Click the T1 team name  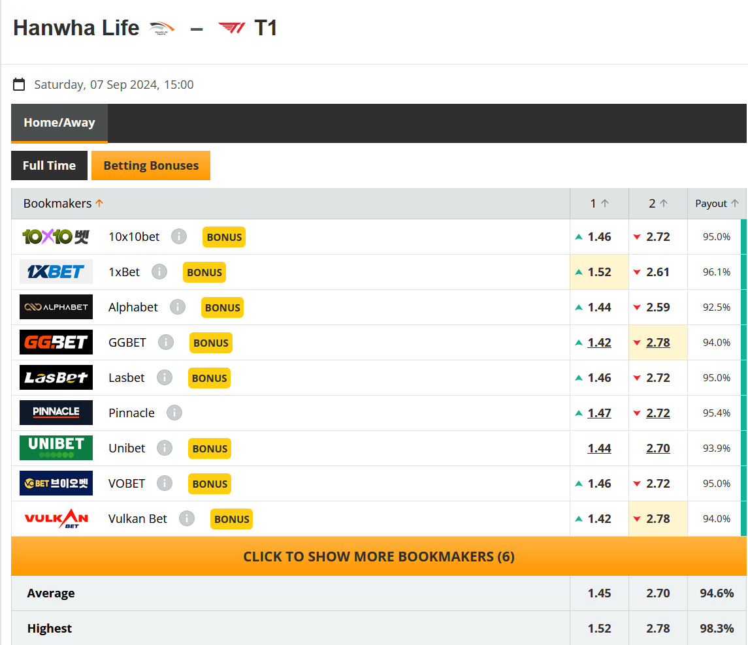tap(266, 27)
